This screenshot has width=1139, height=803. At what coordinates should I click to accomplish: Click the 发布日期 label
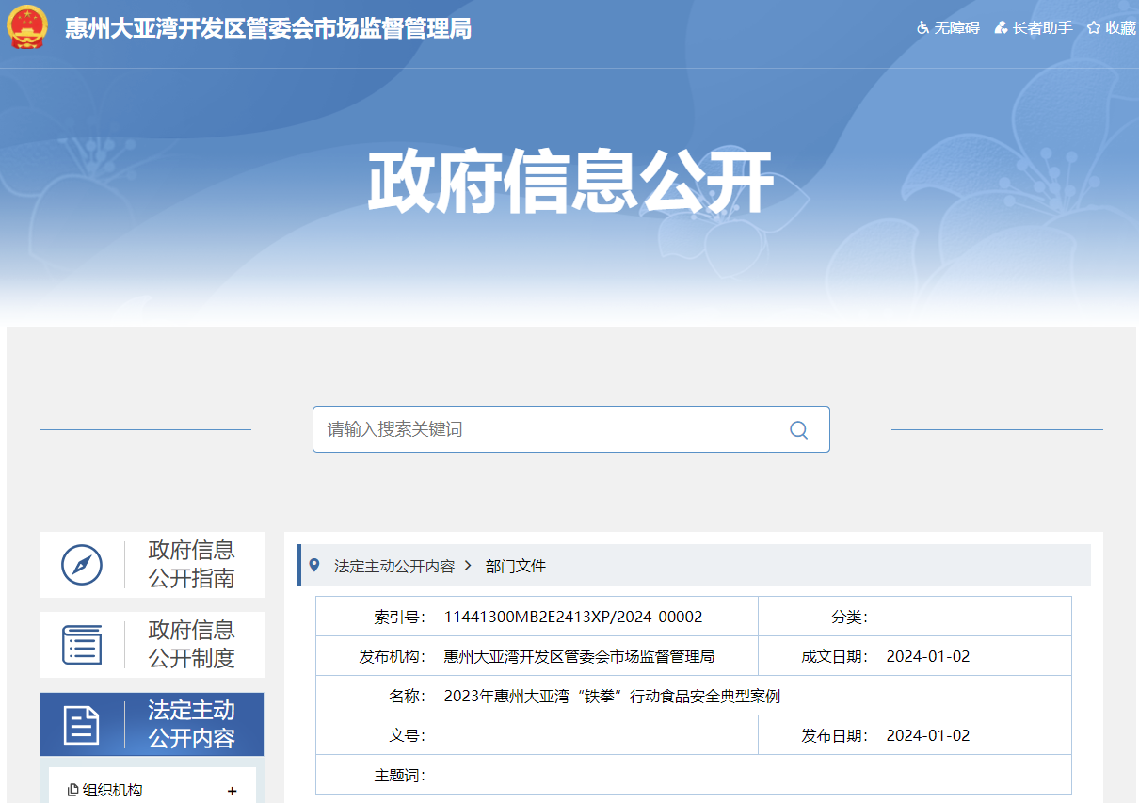point(835,736)
